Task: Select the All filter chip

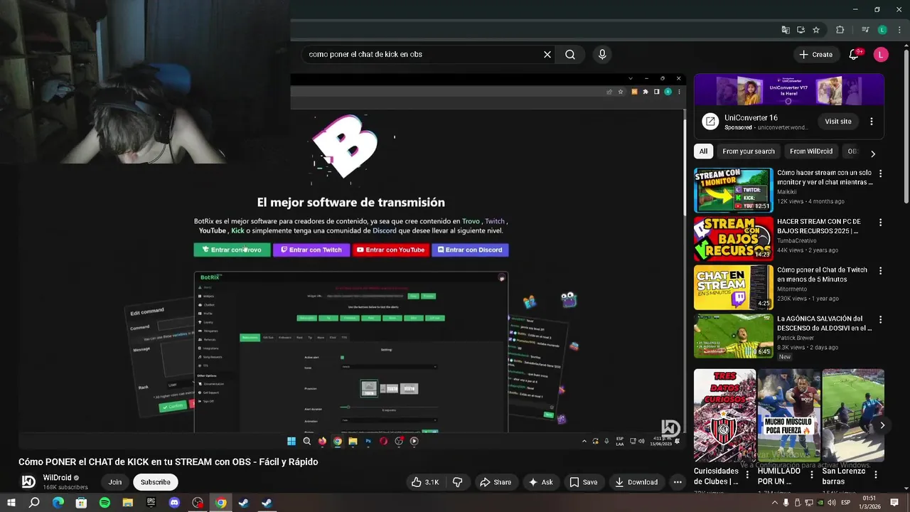Action: (x=703, y=151)
